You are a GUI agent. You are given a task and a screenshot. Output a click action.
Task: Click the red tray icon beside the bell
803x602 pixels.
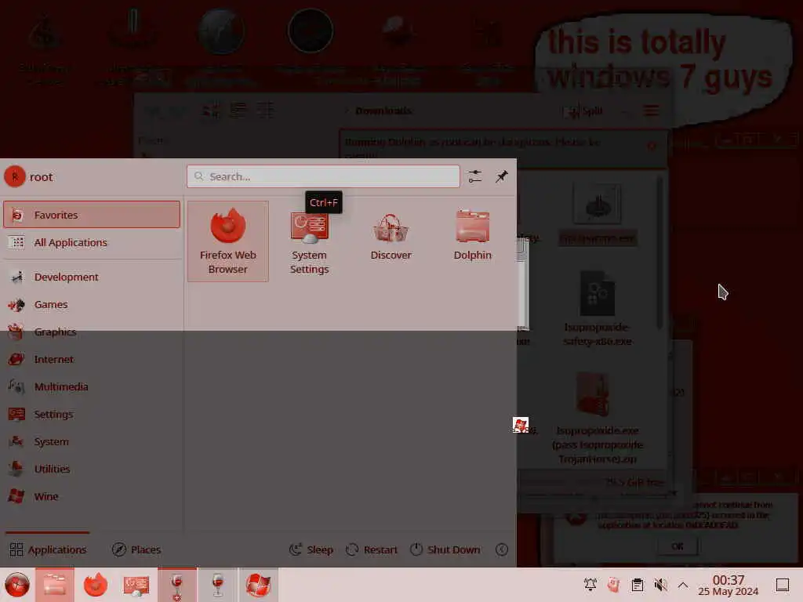(613, 584)
